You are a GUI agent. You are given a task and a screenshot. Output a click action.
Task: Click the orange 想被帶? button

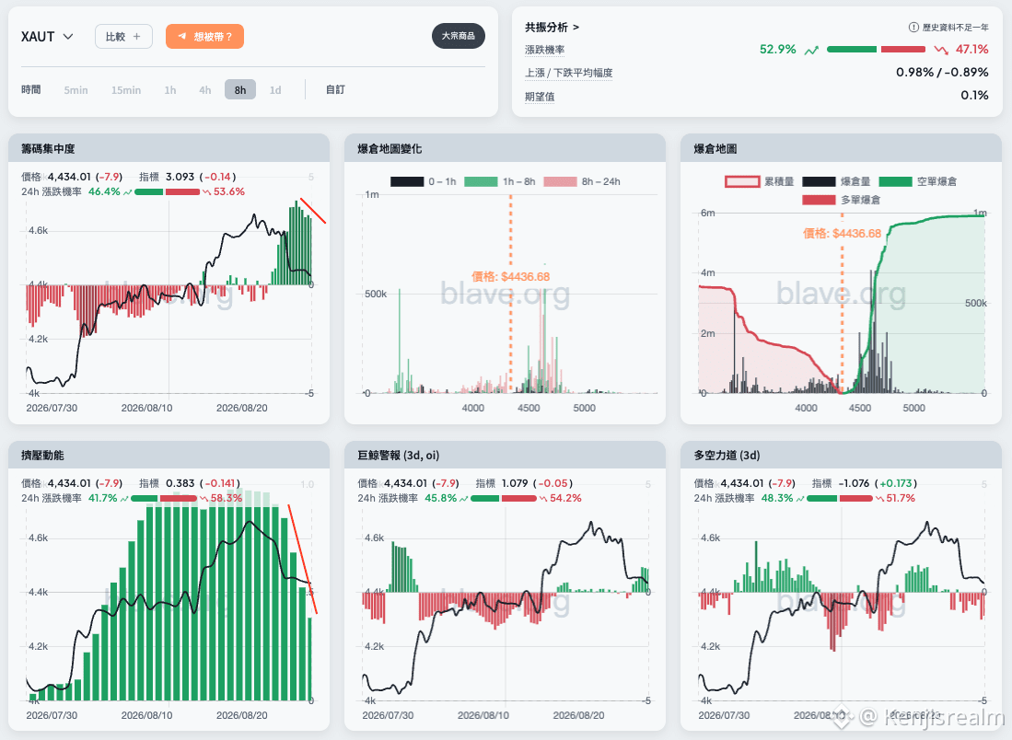point(204,37)
